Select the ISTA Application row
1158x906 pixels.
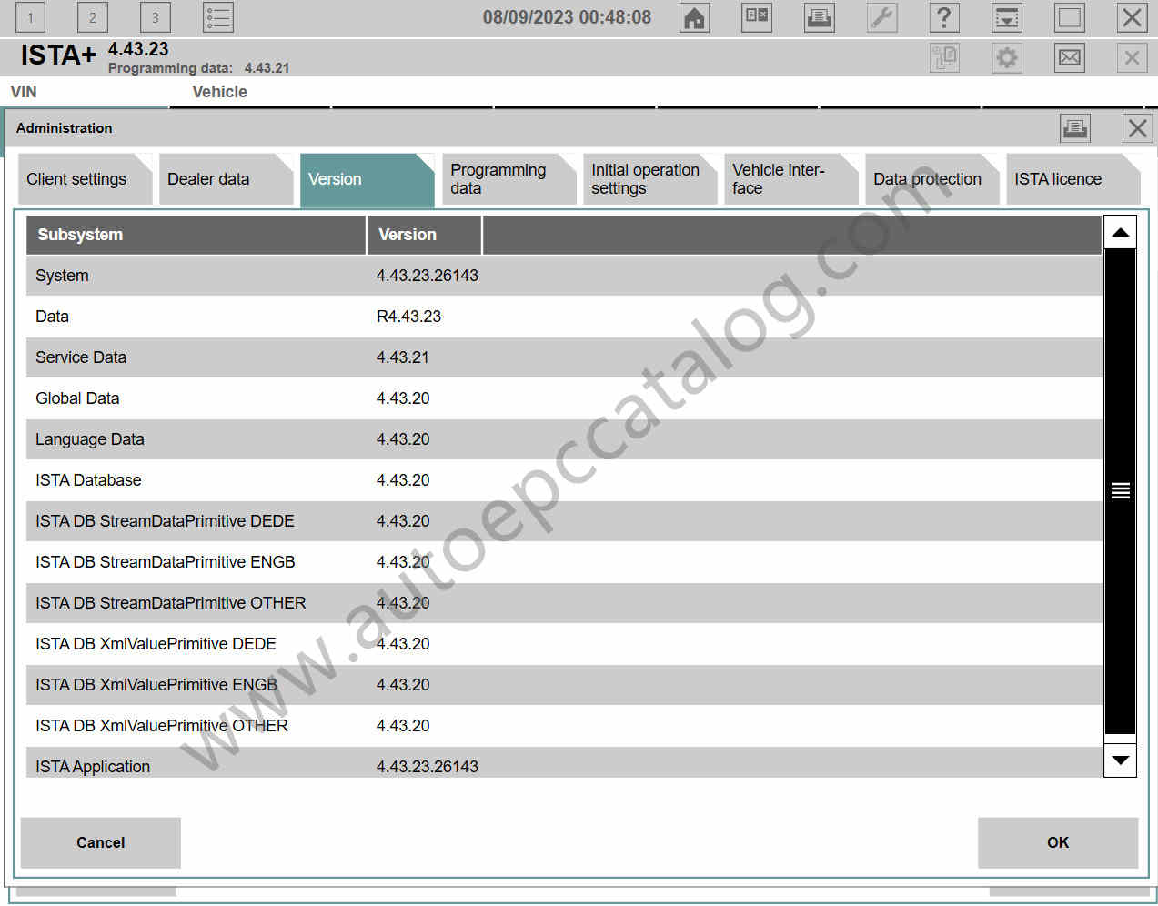pyautogui.click(x=564, y=763)
